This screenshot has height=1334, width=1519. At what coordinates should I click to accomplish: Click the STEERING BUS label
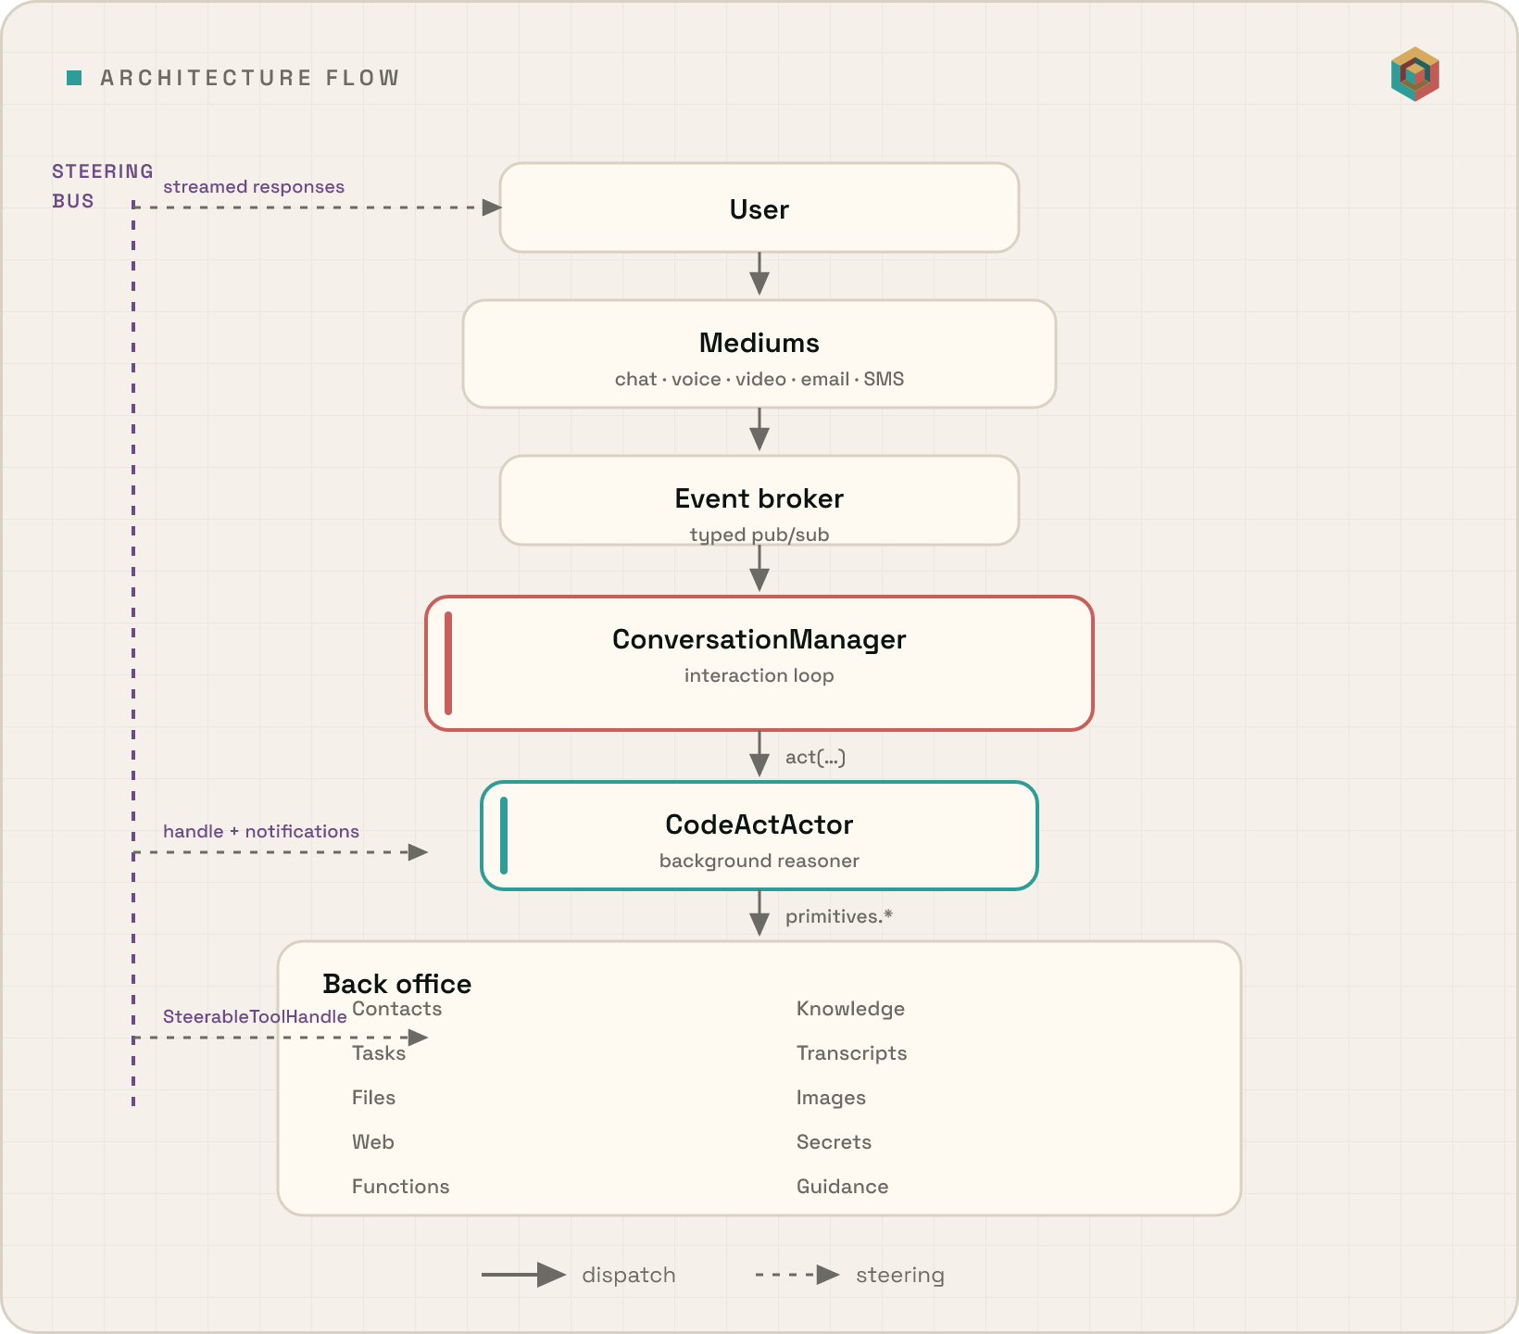(102, 185)
